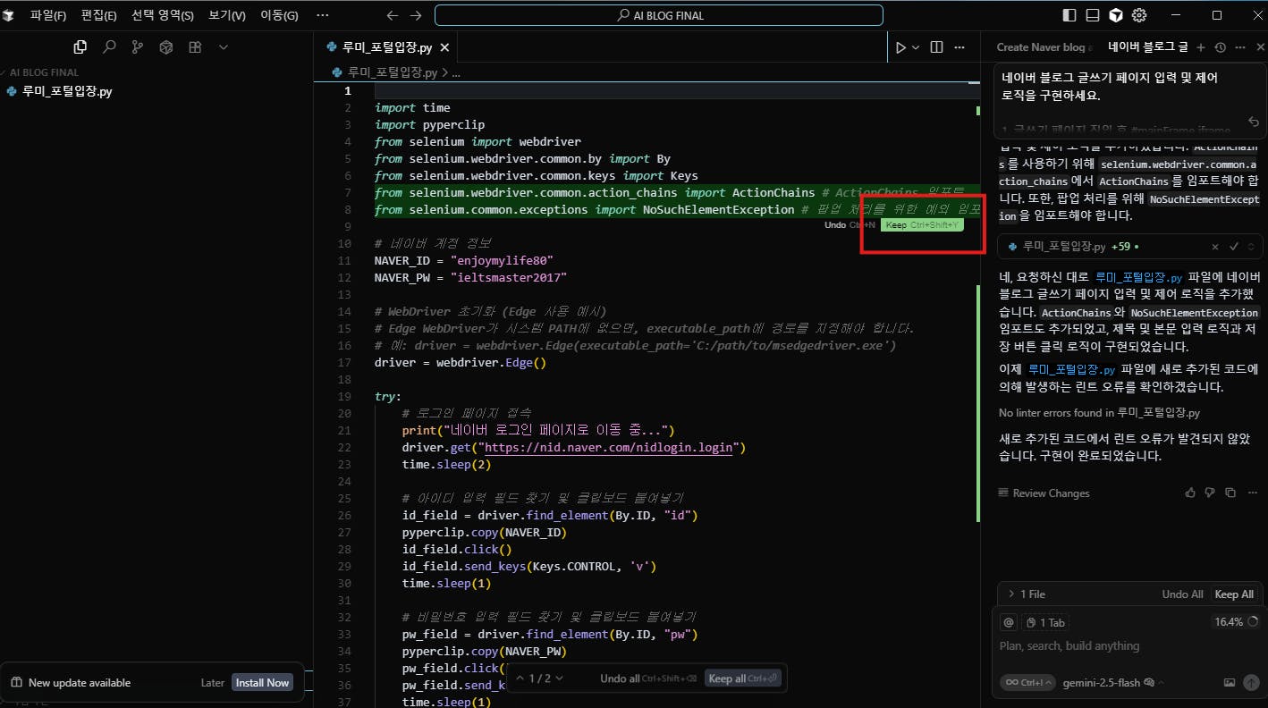
Task: Click Install Now in the update notification
Action: click(262, 682)
